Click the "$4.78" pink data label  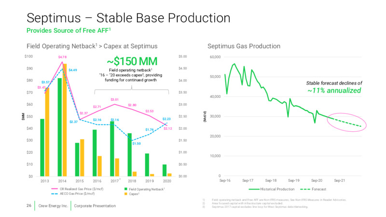coord(62,57)
